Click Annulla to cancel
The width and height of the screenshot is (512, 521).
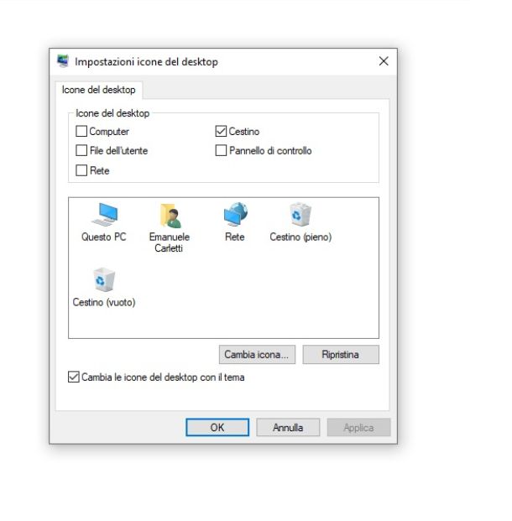pos(288,427)
